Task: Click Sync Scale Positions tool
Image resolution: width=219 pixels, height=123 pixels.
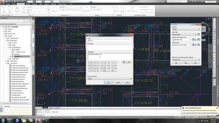Action: (x=147, y=12)
